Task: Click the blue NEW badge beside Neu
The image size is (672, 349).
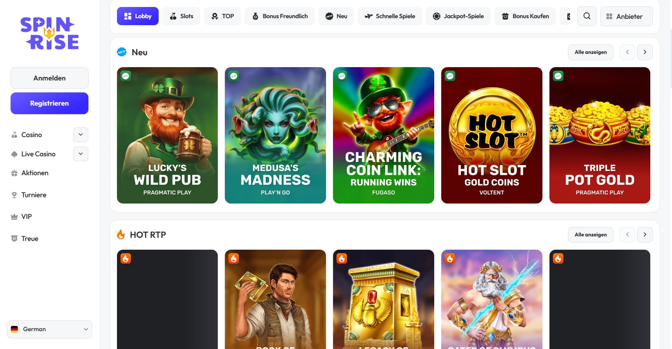Action: click(122, 52)
